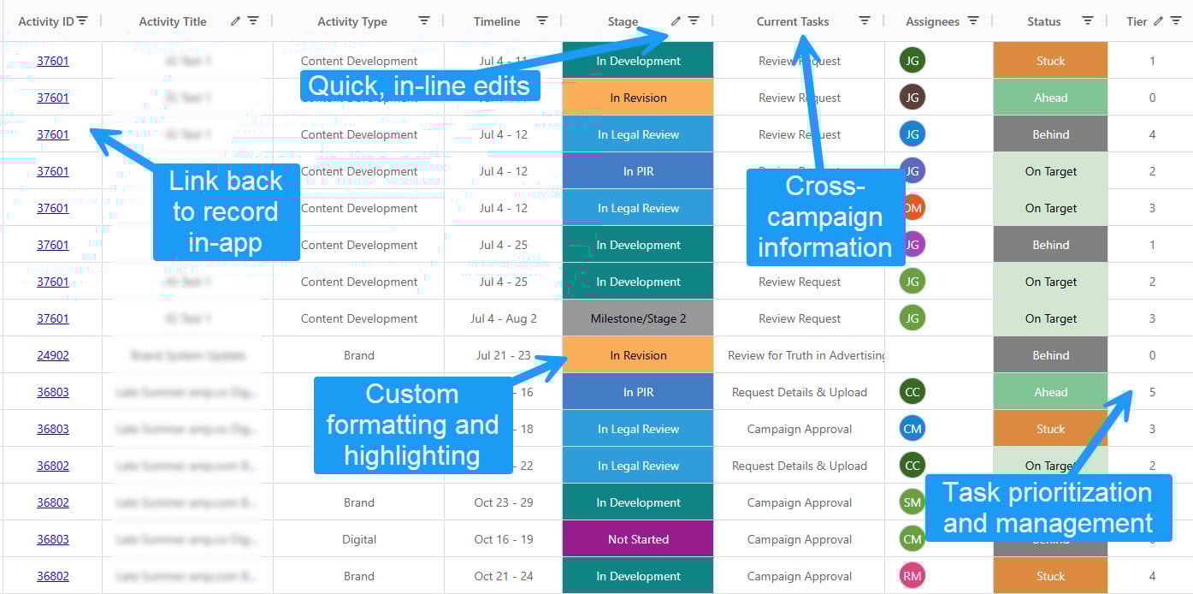Click the SM assignee avatar
Viewport: 1193px width, 594px height.
click(912, 502)
